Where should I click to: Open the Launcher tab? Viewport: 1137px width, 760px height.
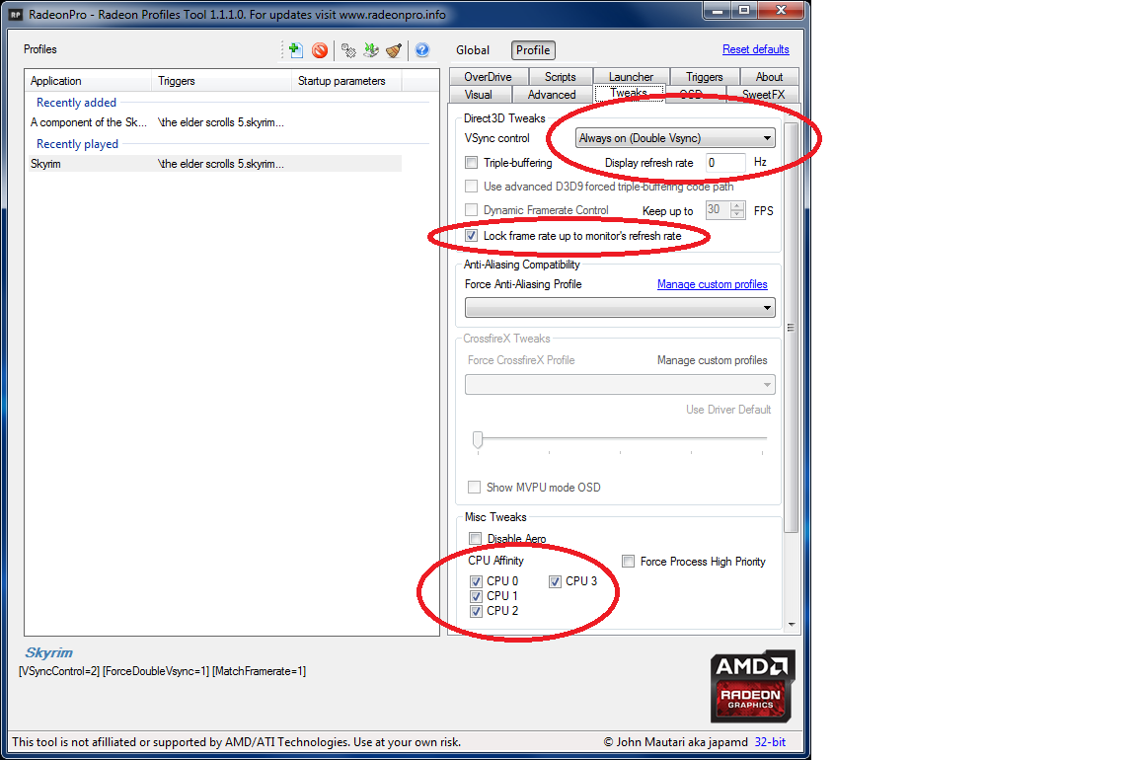(x=631, y=77)
